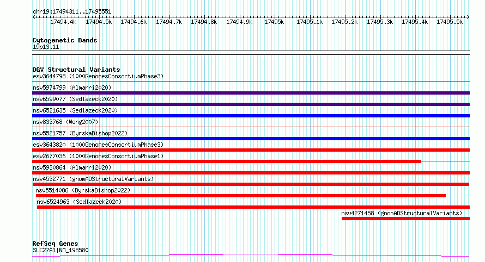
Task: Open the nsv4532771 (gnomADStructuralVariants) label
Action: point(93,179)
